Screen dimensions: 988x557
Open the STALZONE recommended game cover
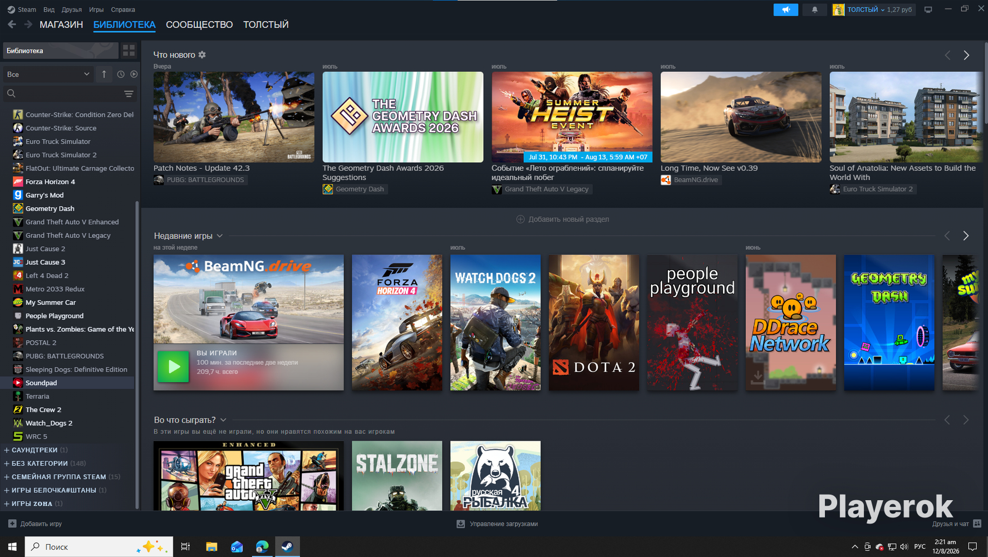(x=397, y=476)
